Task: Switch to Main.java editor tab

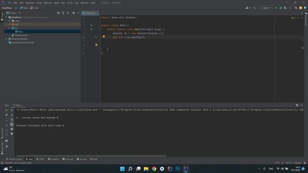Action: point(90,13)
